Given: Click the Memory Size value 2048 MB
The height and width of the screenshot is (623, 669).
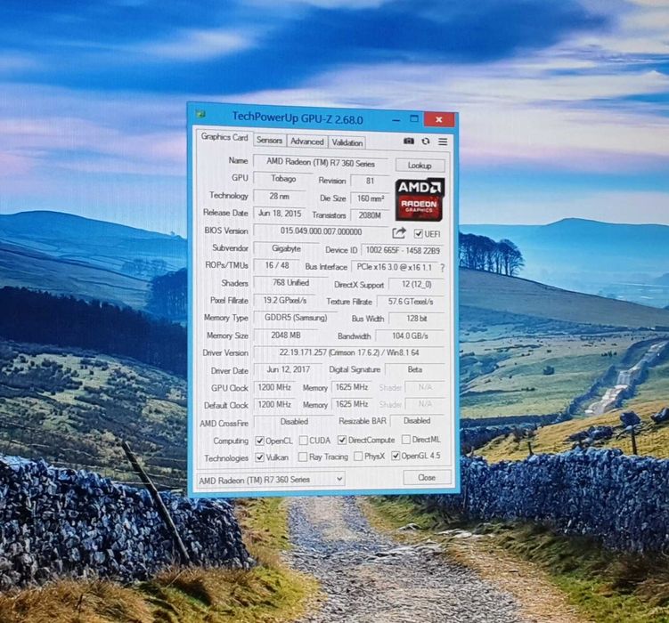Looking at the screenshot, I should (285, 336).
